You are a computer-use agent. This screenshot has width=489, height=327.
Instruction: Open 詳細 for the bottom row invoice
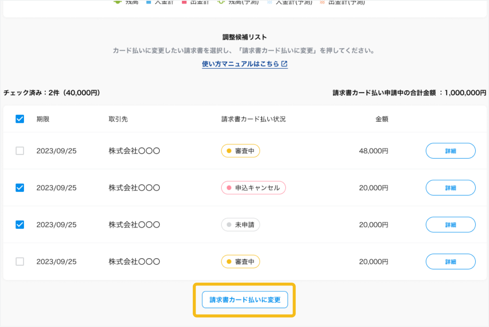tap(450, 261)
